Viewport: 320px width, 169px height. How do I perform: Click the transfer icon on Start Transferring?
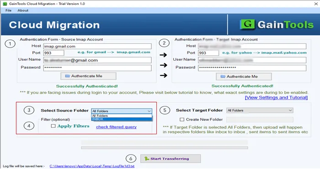[147, 158]
